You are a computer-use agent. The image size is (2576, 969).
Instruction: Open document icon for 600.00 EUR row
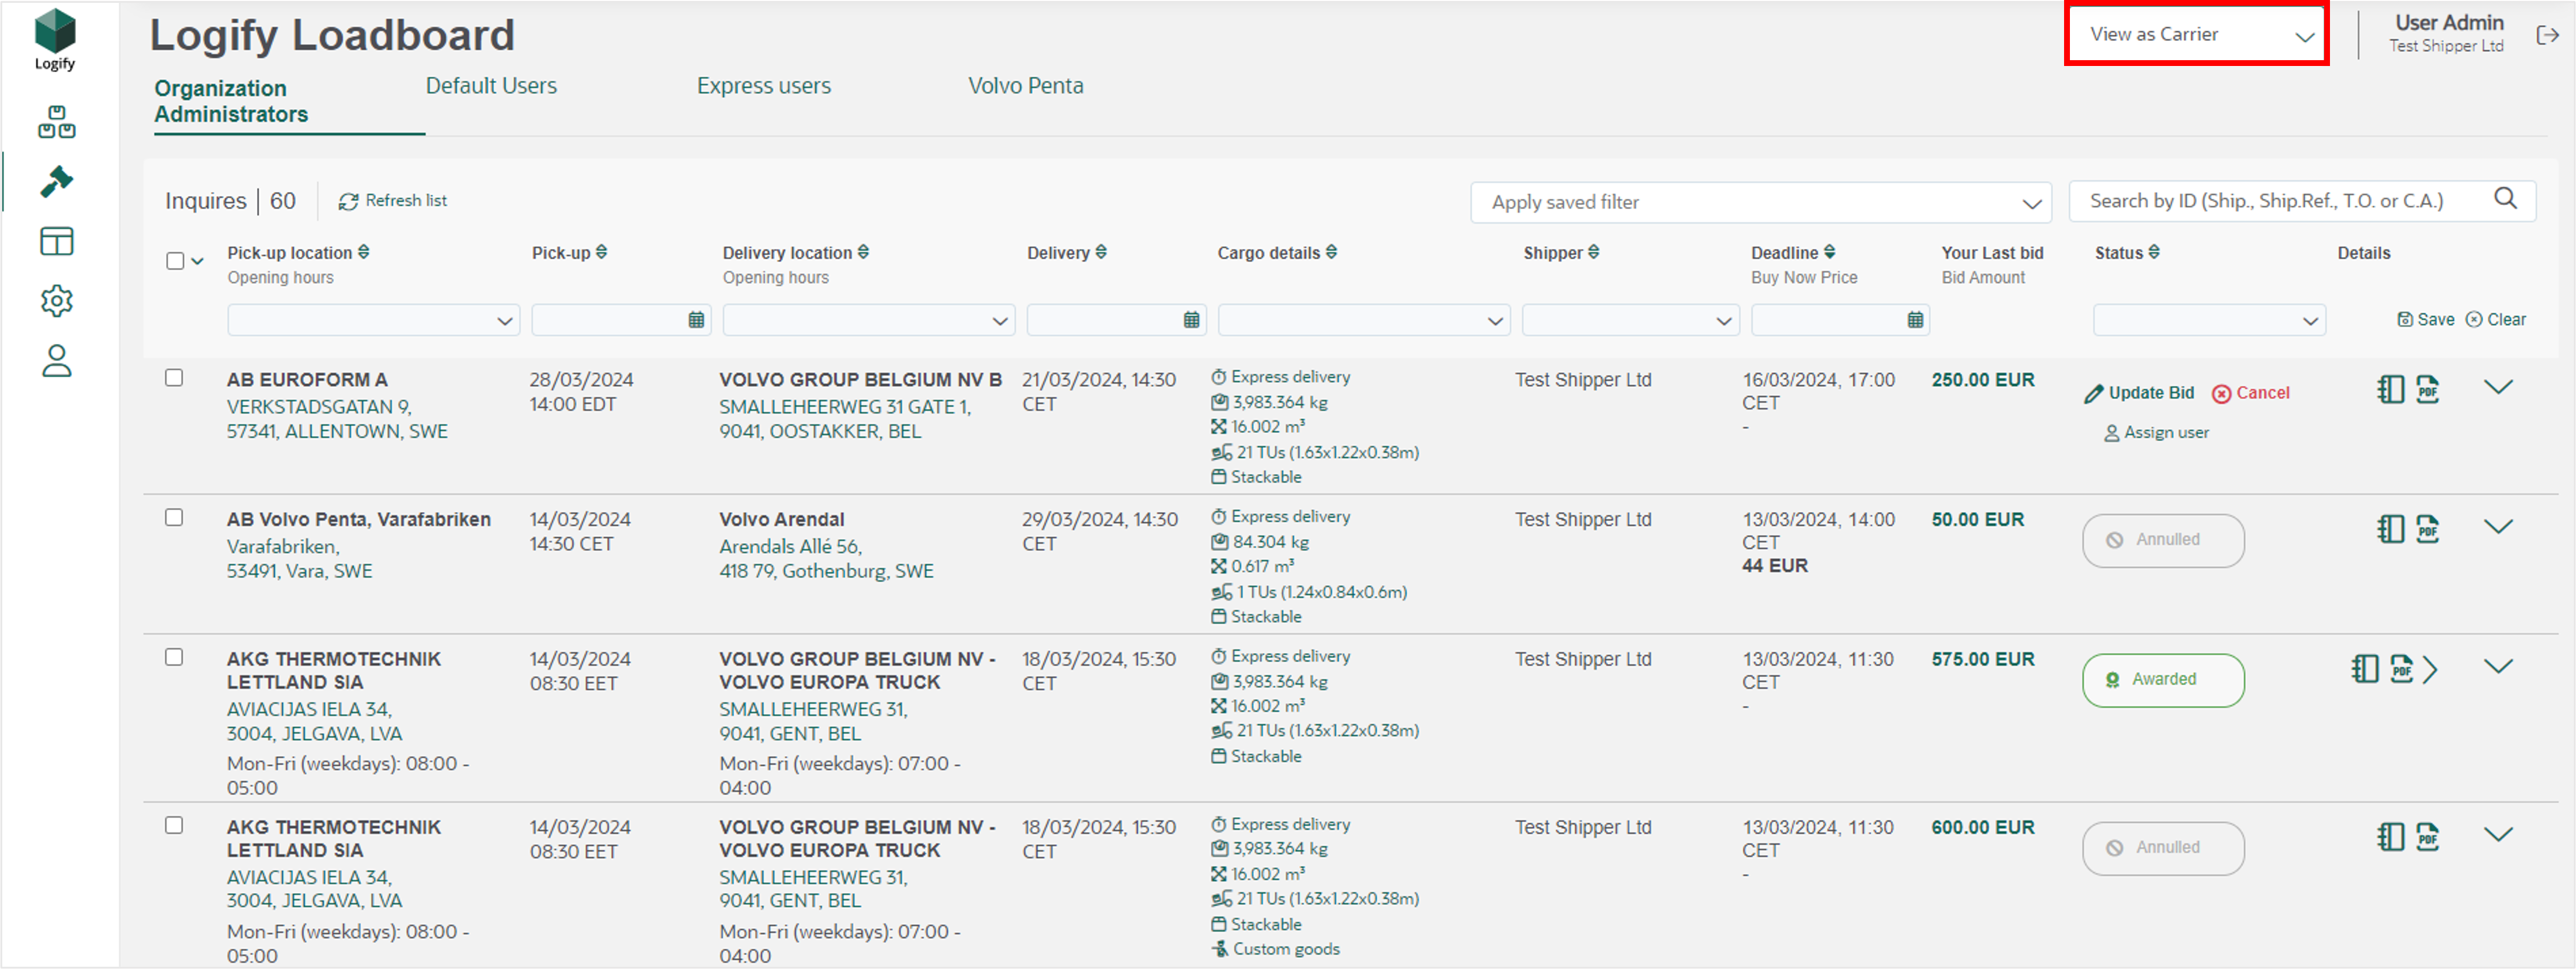(2390, 836)
